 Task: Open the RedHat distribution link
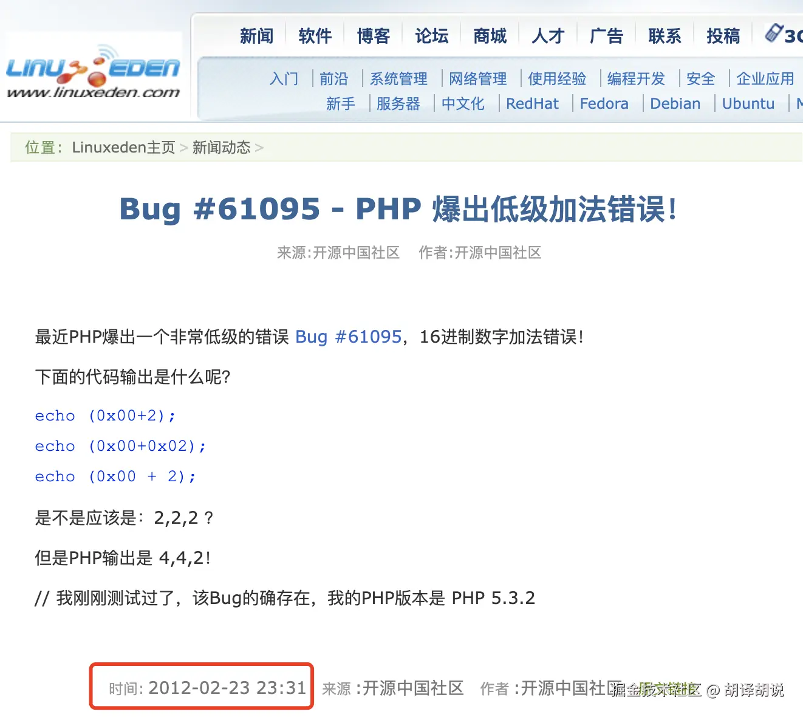[x=532, y=104]
